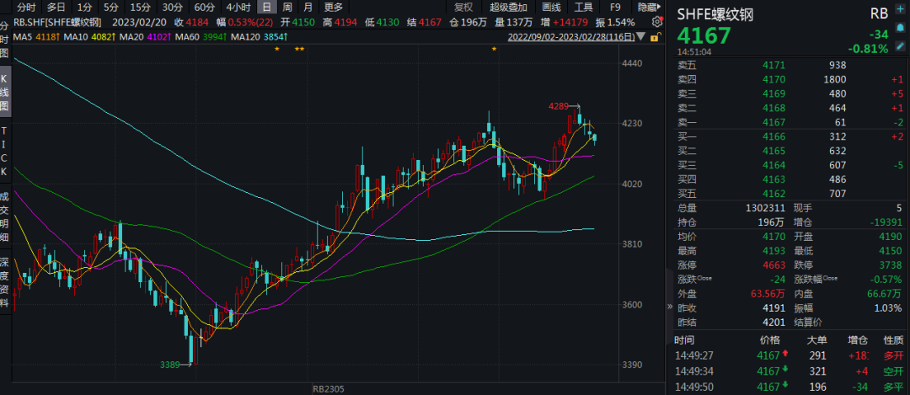Click the double star event marker
The width and height of the screenshot is (910, 395).
pos(299,51)
